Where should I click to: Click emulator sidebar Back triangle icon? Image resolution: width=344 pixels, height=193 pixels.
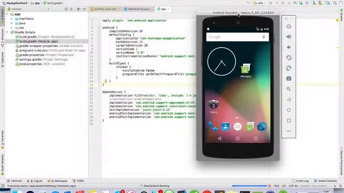pos(289,100)
